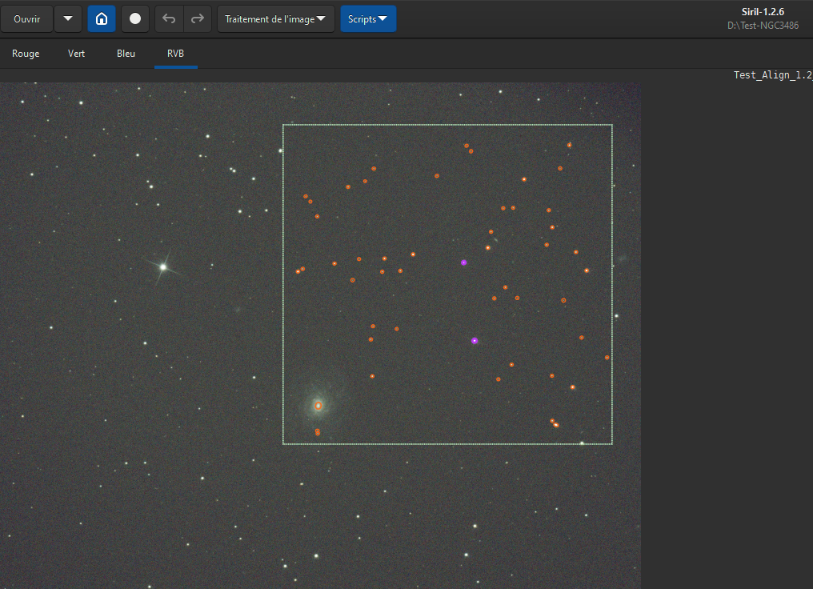Screen dimensions: 813x589
Task: Redo the action arrow
Action: click(x=198, y=19)
